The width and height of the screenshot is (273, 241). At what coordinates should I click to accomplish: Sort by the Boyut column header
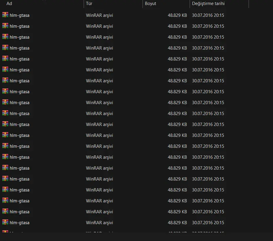[x=166, y=4]
